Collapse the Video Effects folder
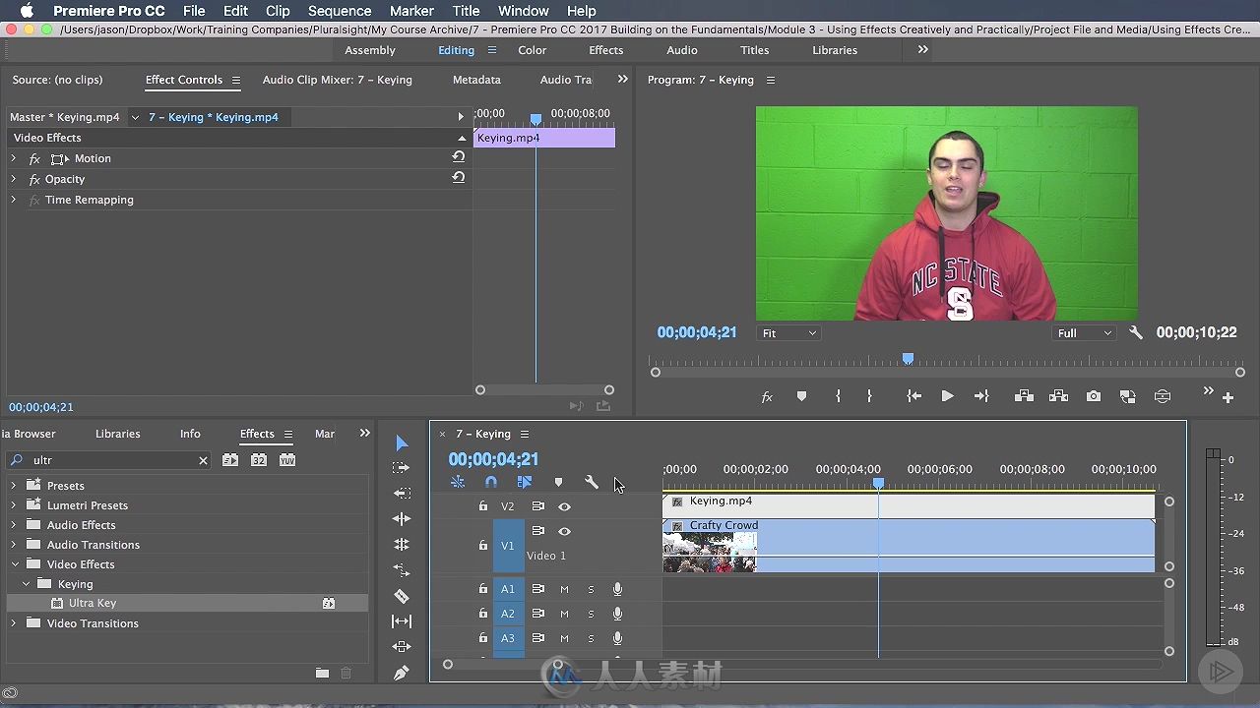The image size is (1260, 708). pyautogui.click(x=14, y=563)
